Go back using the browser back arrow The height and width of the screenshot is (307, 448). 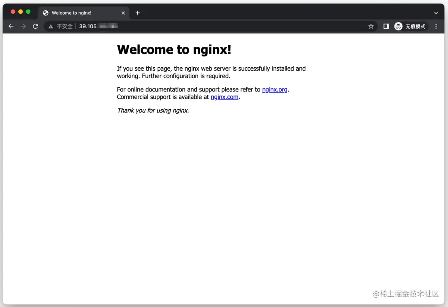[11, 26]
